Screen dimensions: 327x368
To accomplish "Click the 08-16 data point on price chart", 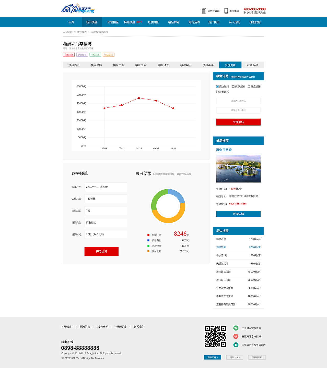I will click(139, 98).
